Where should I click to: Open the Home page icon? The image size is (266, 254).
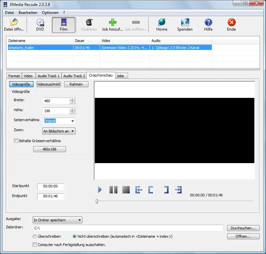162,24
